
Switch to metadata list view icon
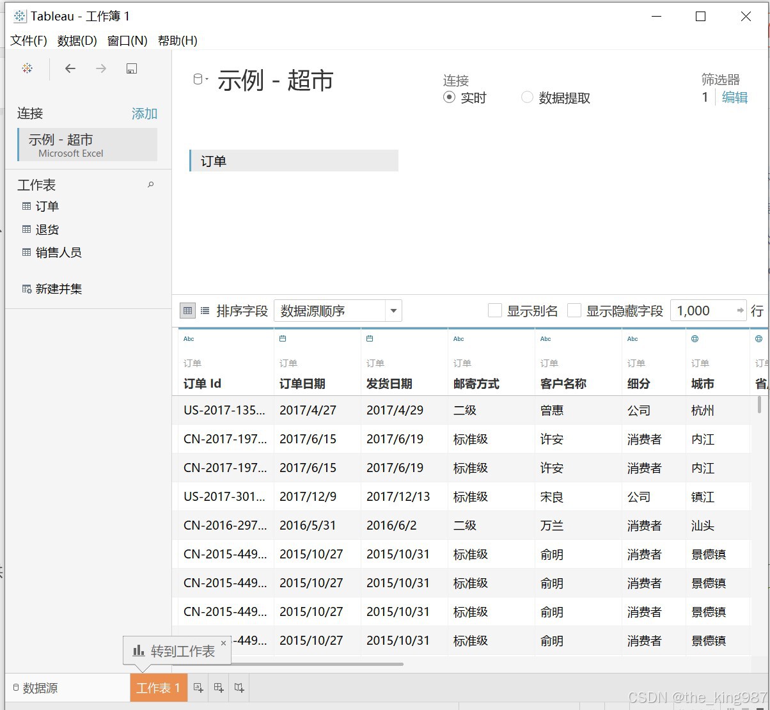pyautogui.click(x=205, y=311)
